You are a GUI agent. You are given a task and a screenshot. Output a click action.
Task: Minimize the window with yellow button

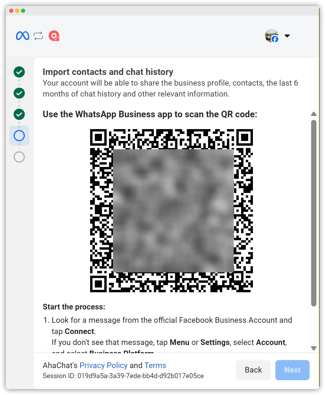click(x=17, y=11)
